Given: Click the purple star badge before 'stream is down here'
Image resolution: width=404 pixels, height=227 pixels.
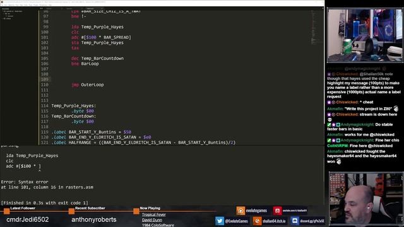Looking at the screenshot, I should tap(329, 115).
